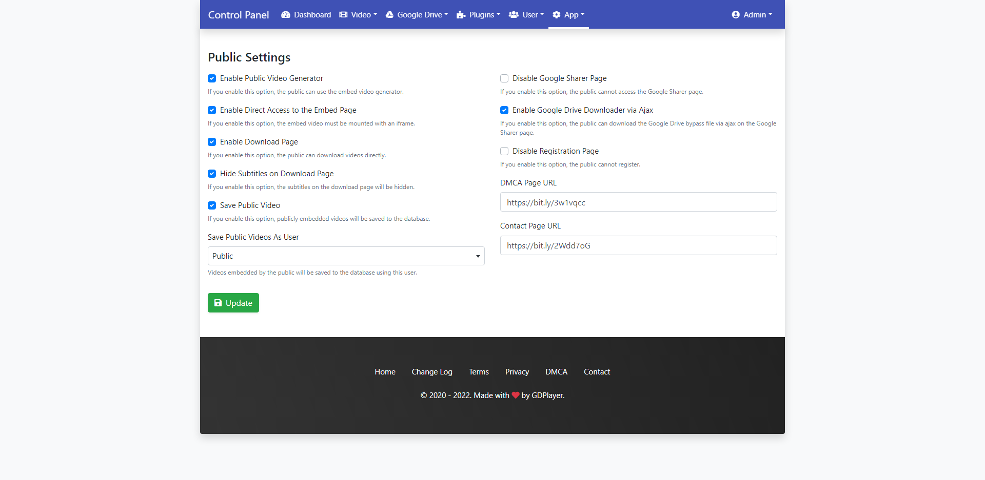Open the Home footer link

(x=385, y=372)
